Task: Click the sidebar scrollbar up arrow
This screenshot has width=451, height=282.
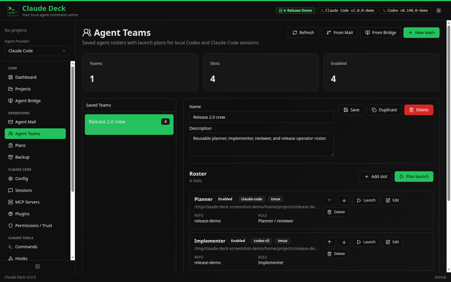Action: [73, 63]
